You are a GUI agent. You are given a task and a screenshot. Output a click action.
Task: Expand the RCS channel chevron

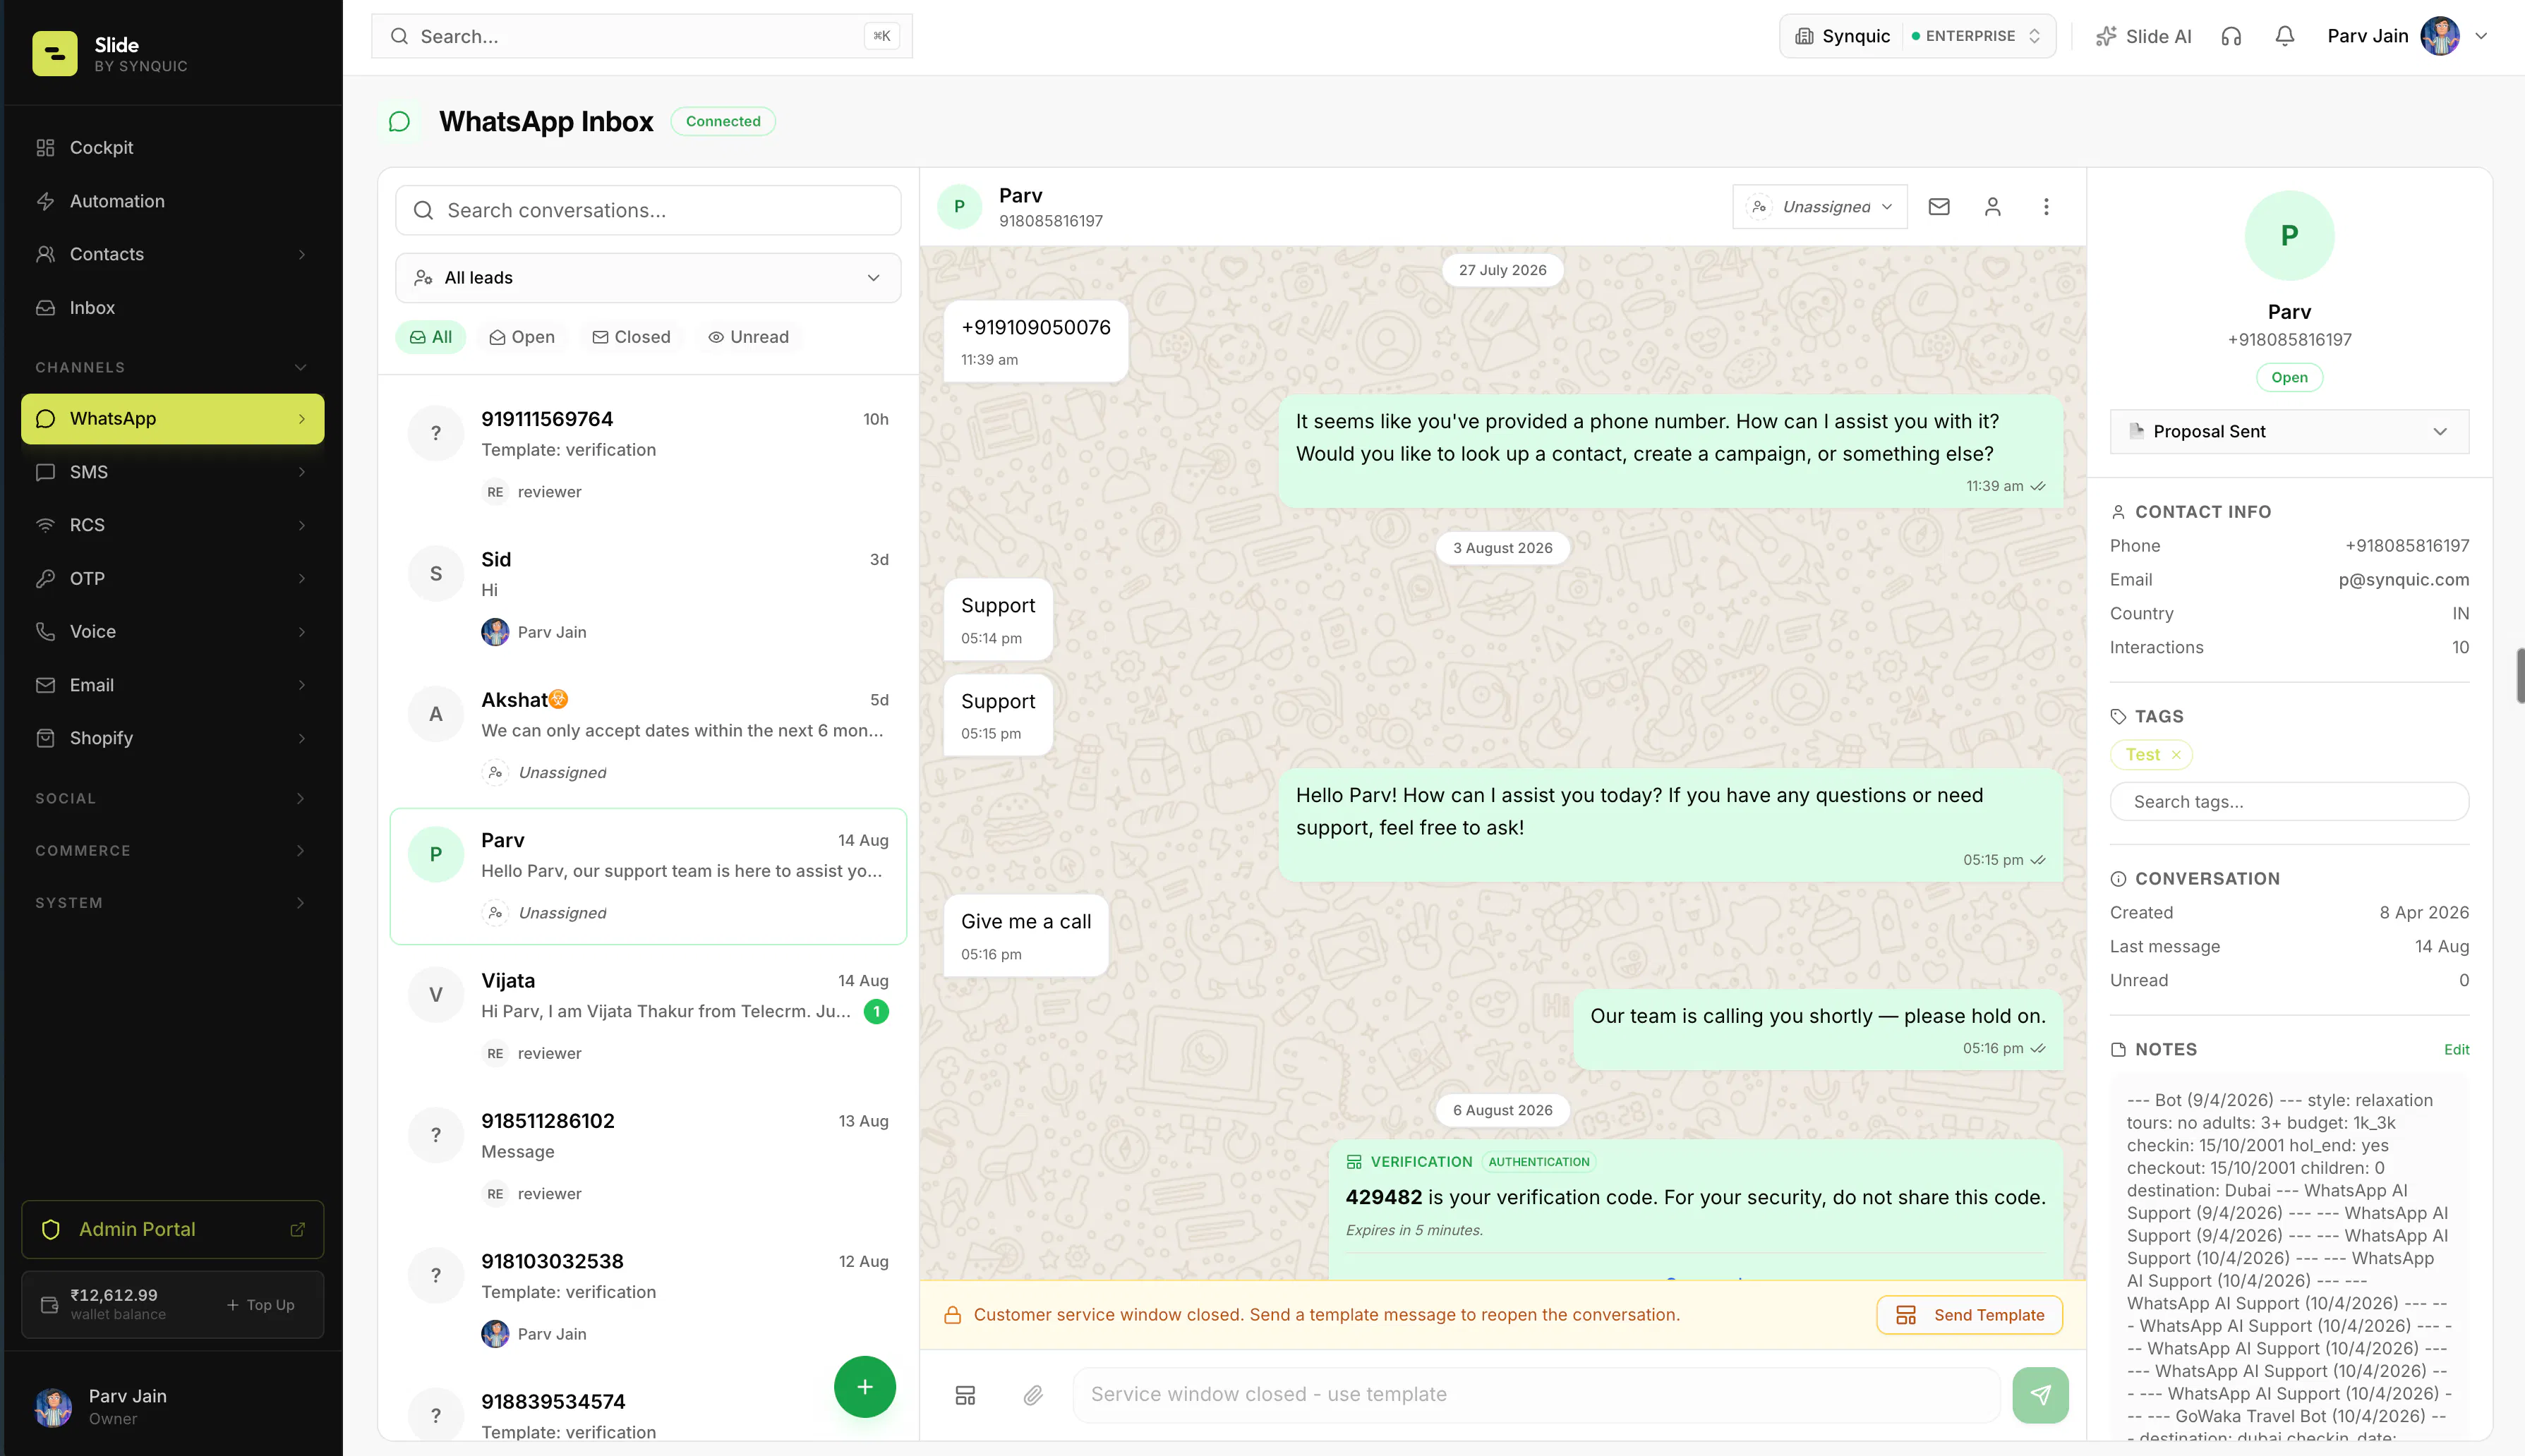(301, 525)
